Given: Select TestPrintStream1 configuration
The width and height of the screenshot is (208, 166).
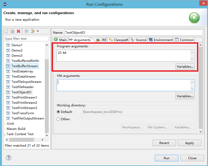Looking at the screenshot, I should (24, 98).
